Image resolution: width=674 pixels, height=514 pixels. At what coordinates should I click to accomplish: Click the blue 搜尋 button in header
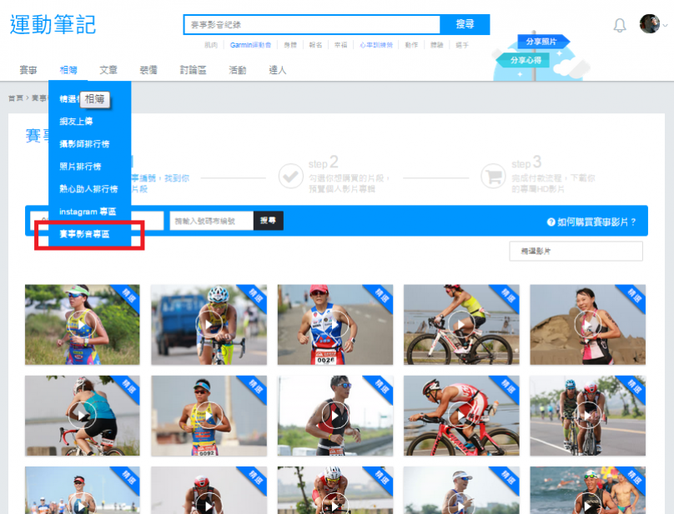(x=465, y=24)
